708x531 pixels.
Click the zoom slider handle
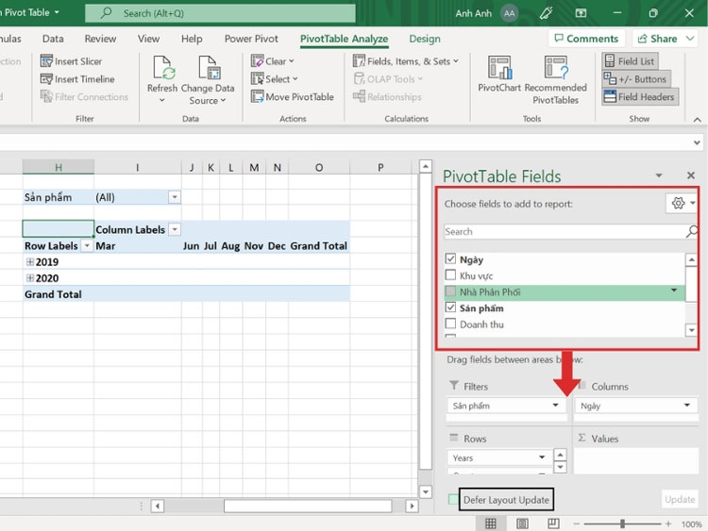click(622, 523)
